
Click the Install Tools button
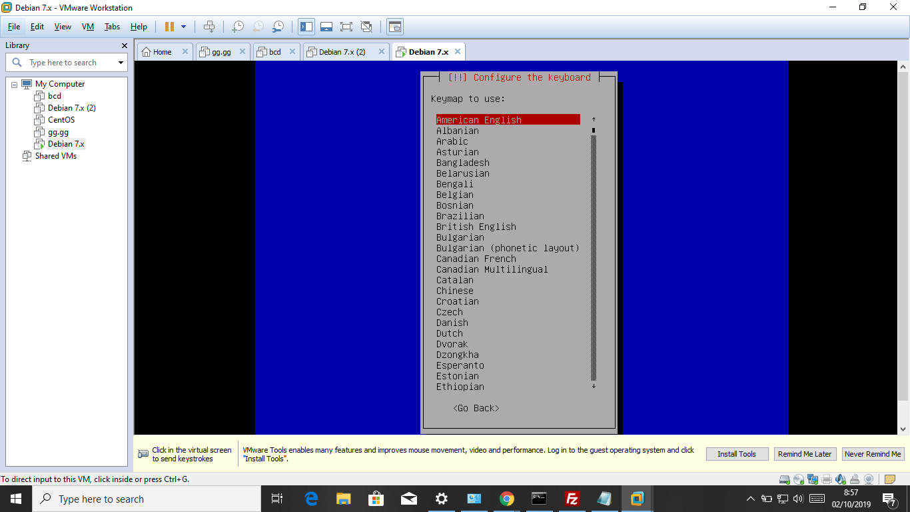(x=737, y=454)
